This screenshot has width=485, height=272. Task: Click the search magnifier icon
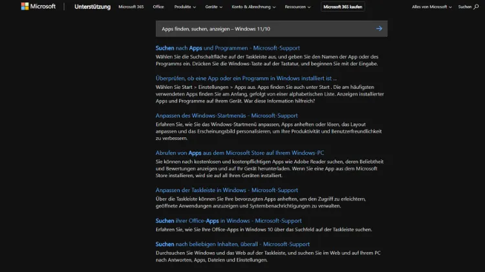coord(476,7)
